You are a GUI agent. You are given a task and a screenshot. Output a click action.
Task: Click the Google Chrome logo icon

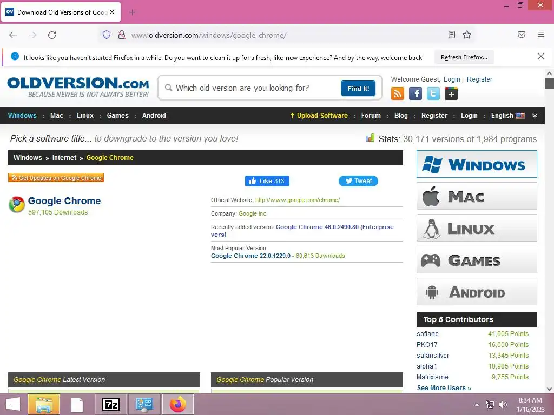pos(17,205)
